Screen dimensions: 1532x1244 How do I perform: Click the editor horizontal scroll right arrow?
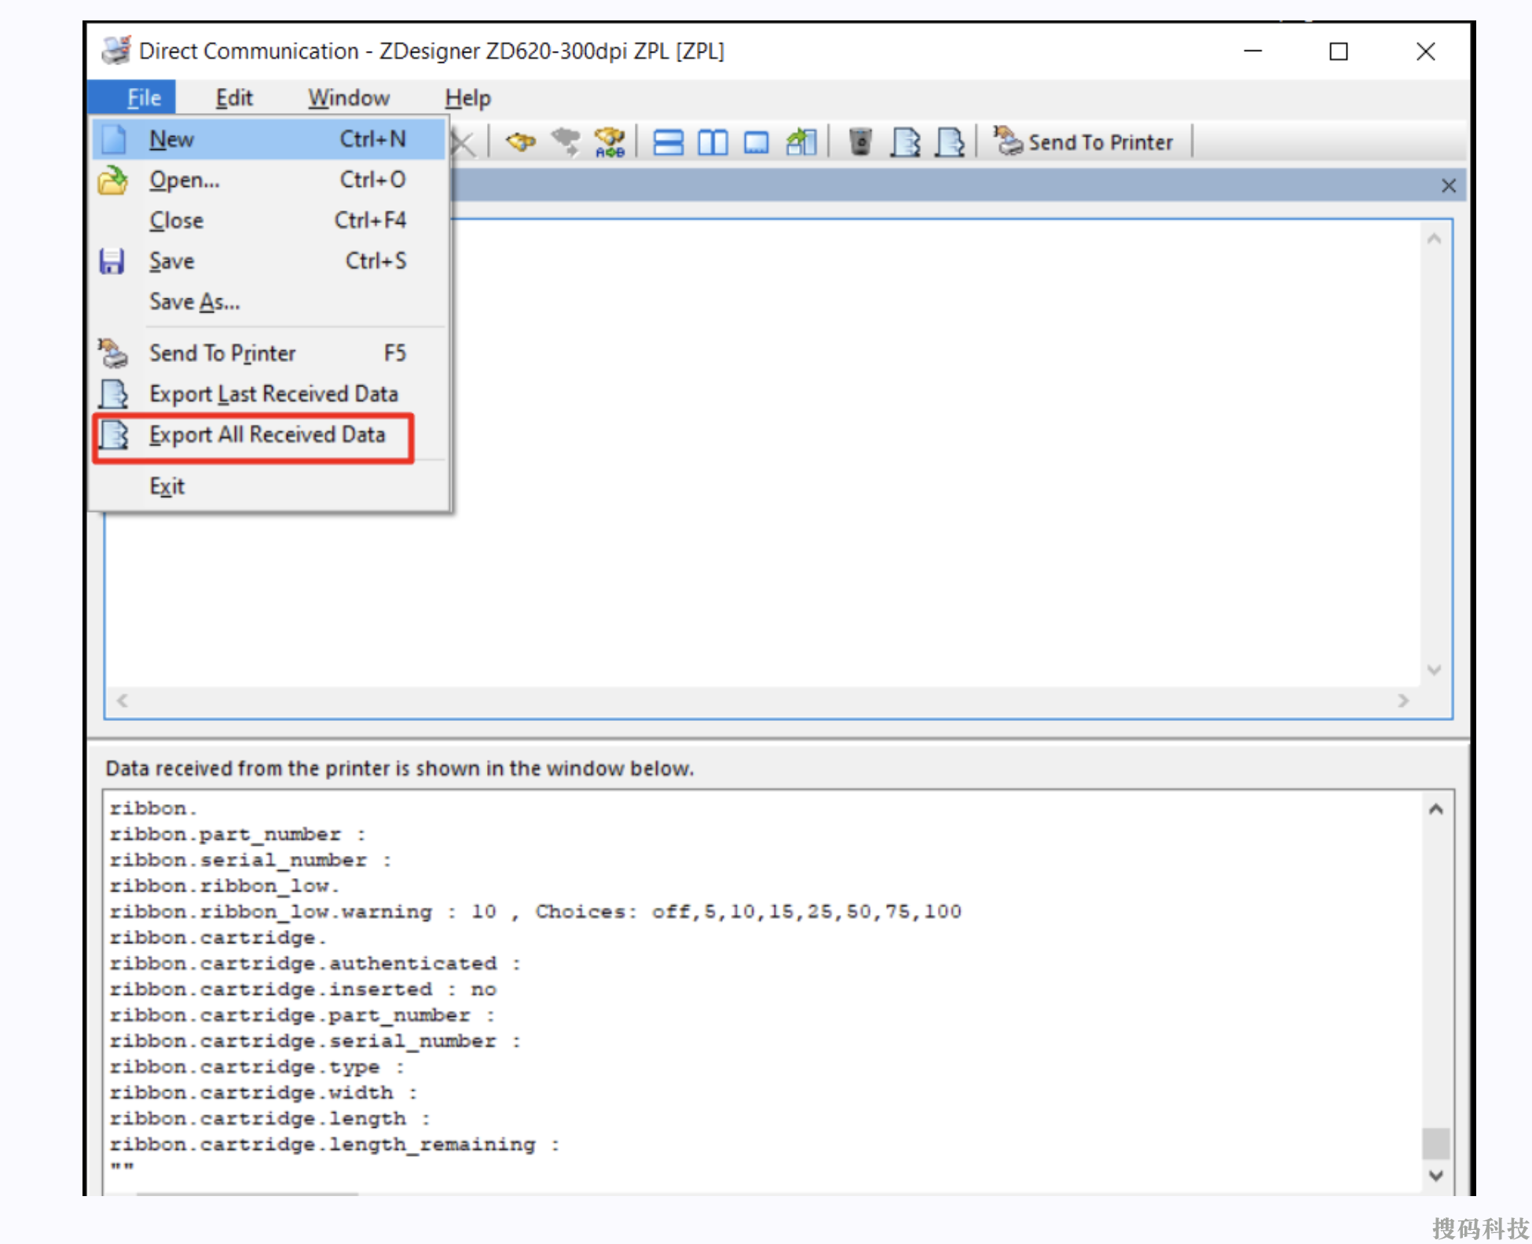[x=1403, y=701]
